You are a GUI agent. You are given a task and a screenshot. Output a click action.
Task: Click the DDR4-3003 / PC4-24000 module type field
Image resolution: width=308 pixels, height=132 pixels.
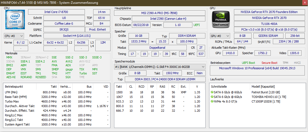click(x=165, y=79)
